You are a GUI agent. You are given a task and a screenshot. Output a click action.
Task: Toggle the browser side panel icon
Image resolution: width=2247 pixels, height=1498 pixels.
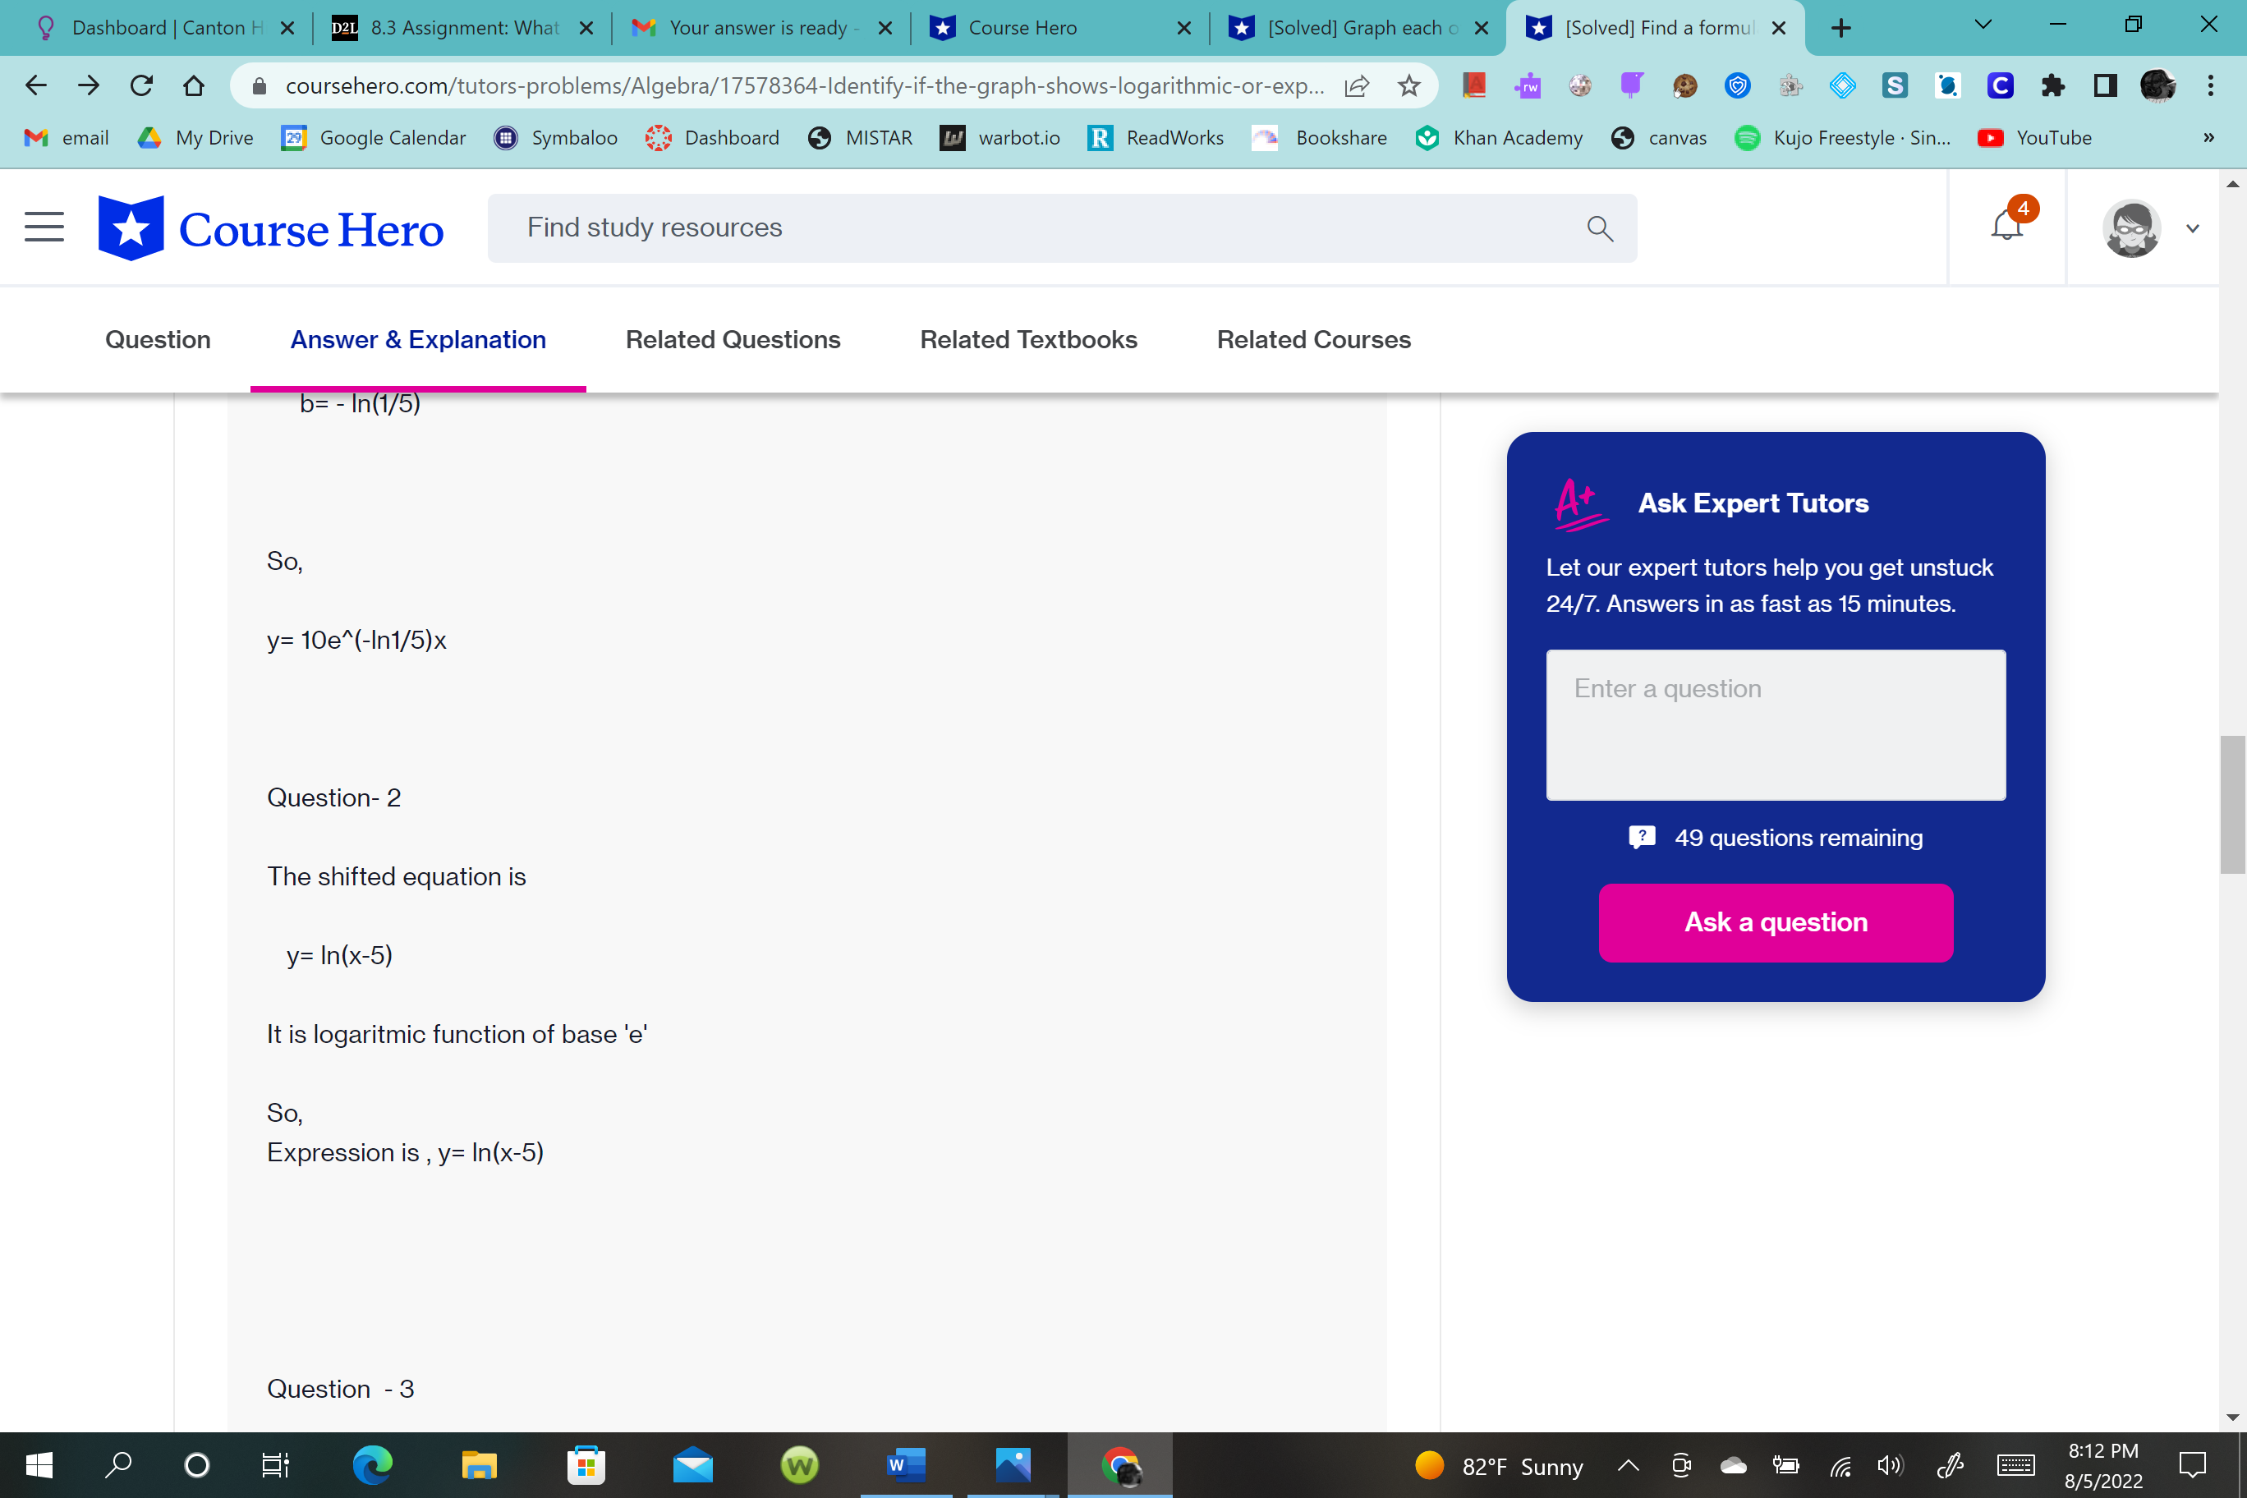coord(2105,86)
